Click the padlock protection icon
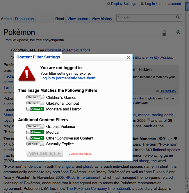Image resolution: width=189 pixels, height=193 pixels. tap(164, 33)
